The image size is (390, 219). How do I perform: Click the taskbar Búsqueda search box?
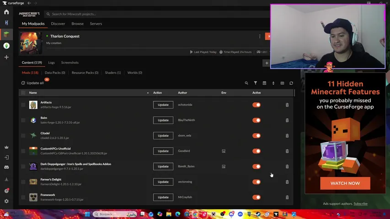click(115, 214)
